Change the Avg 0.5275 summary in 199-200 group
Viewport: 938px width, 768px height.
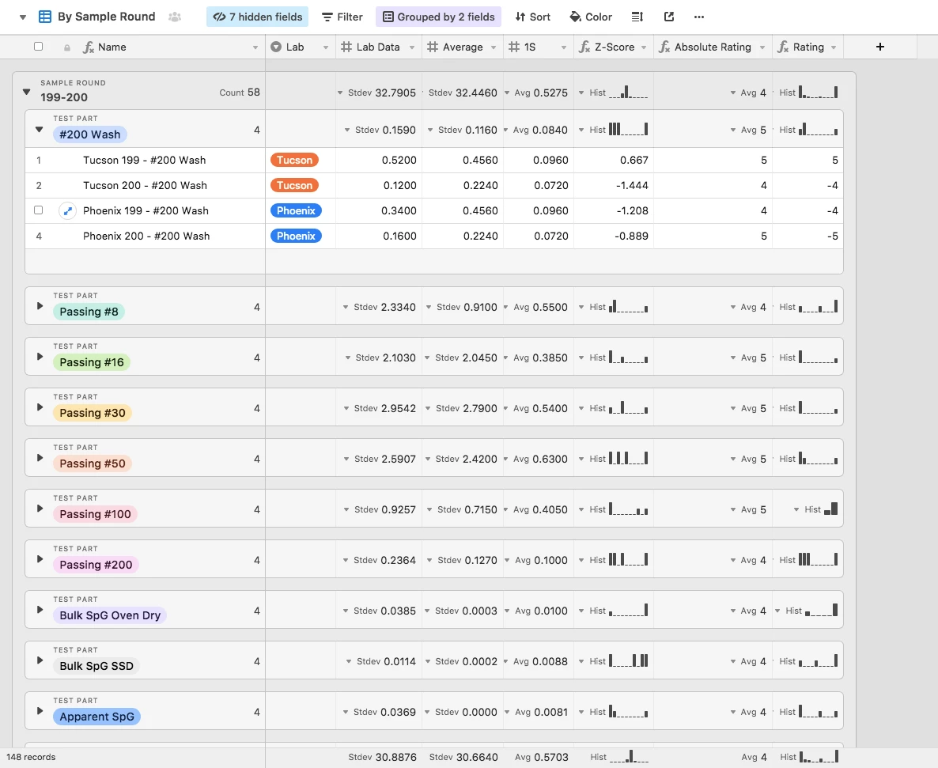536,93
